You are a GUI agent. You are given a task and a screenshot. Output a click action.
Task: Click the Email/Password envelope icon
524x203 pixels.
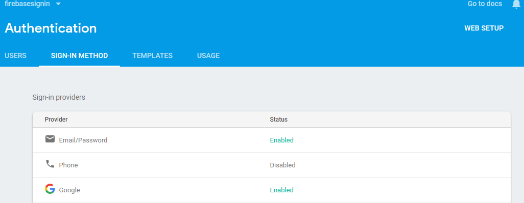coord(50,139)
